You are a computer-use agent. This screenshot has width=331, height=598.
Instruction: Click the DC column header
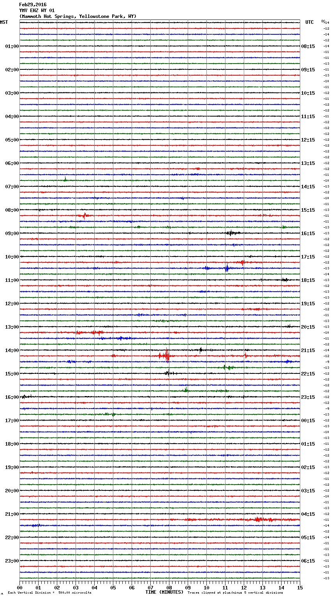coord(323,21)
